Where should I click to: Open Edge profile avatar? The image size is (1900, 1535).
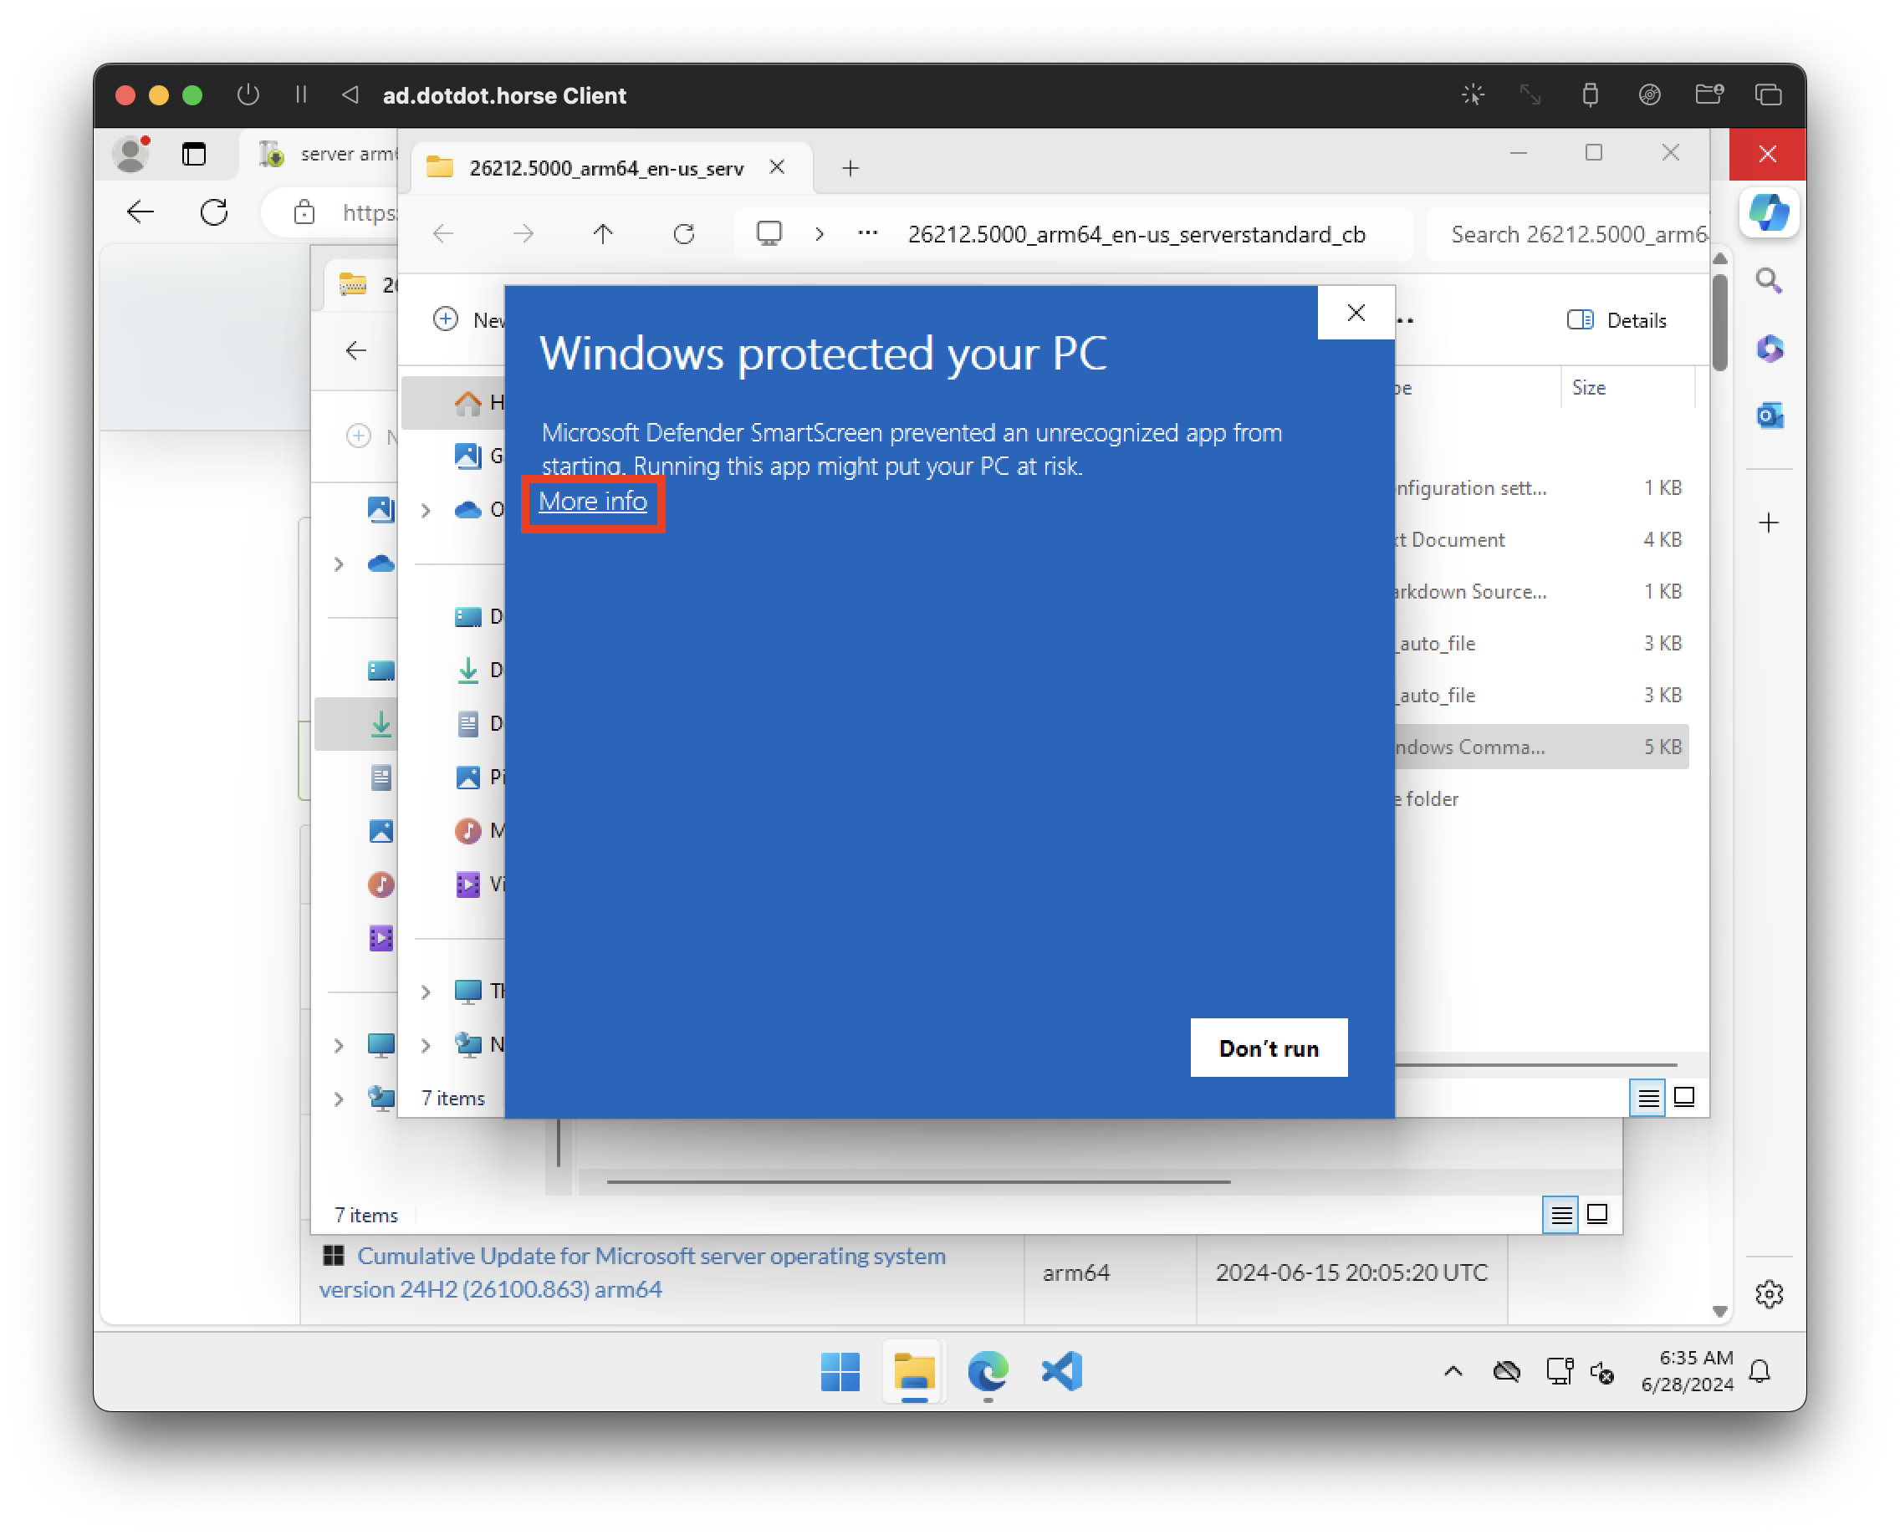(132, 154)
